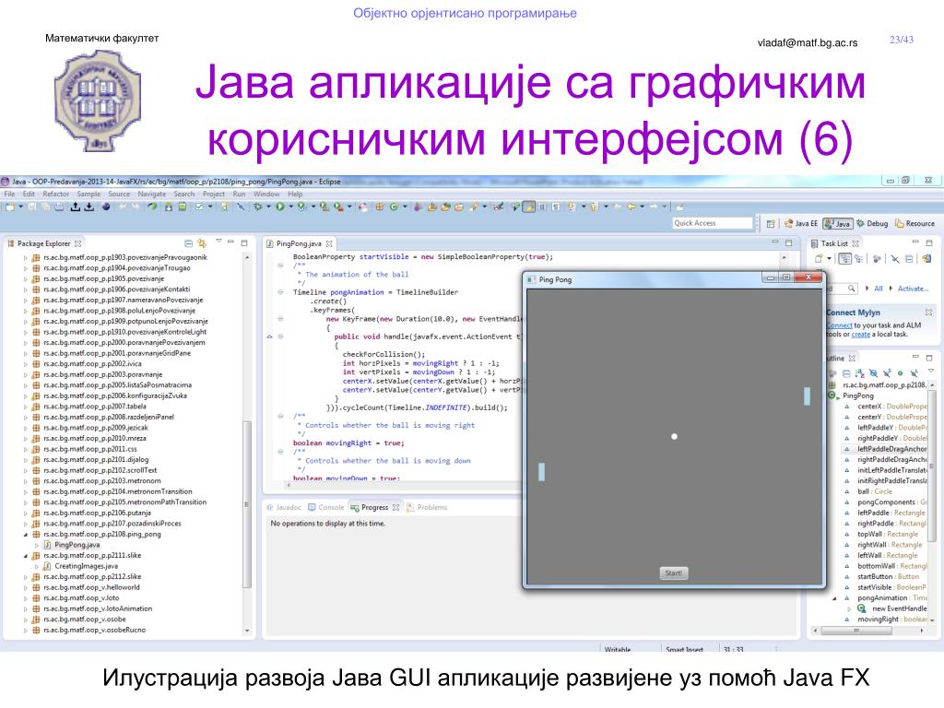The height and width of the screenshot is (708, 944).
Task: Click the Task List search magnifier icon
Action: point(851,289)
